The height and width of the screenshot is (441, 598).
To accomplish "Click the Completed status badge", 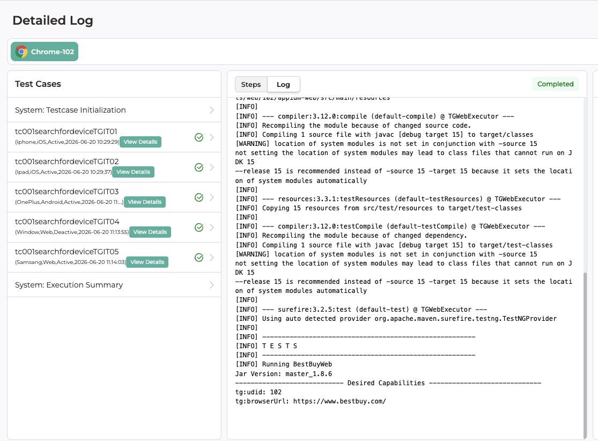I will click(555, 84).
